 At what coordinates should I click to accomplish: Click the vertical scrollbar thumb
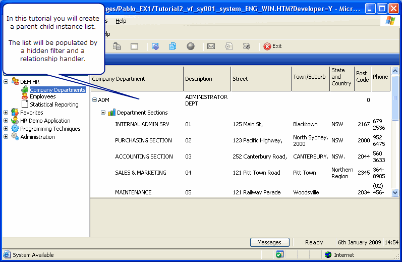click(395, 97)
